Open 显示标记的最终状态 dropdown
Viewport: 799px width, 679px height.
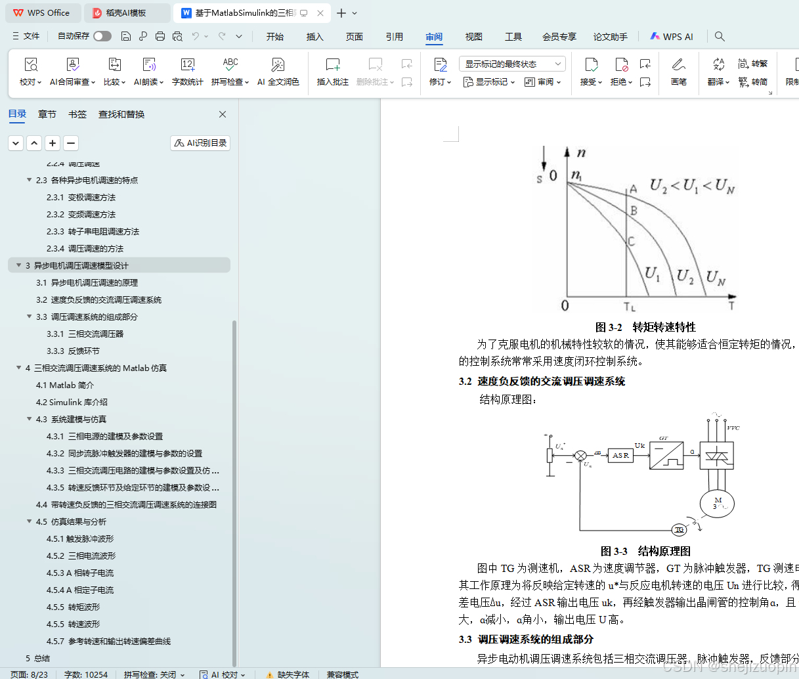tap(512, 64)
